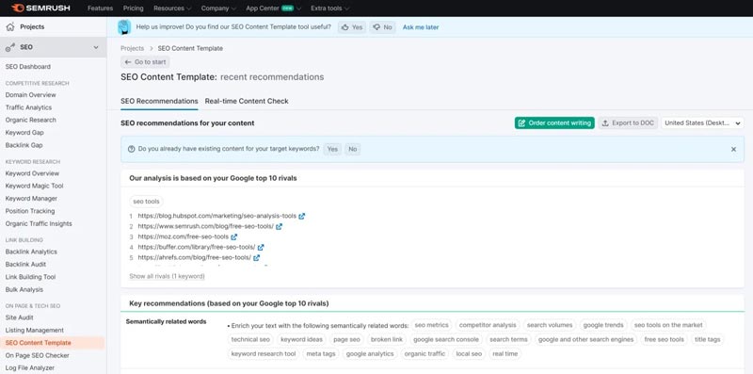
Task: Expand the Resources menu
Action: 172,8
